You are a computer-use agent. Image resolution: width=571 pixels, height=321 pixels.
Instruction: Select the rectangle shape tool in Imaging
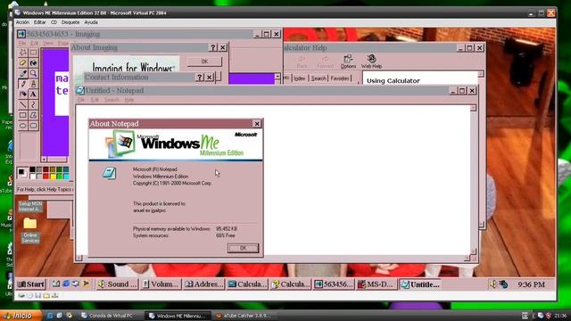click(23, 115)
